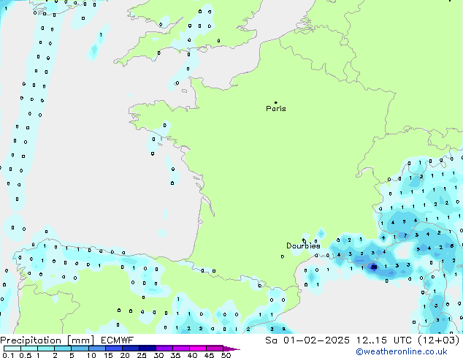Select the 28 mm peak precipitation value
Image resolution: width=463 pixels, height=358 pixels.
(x=374, y=267)
